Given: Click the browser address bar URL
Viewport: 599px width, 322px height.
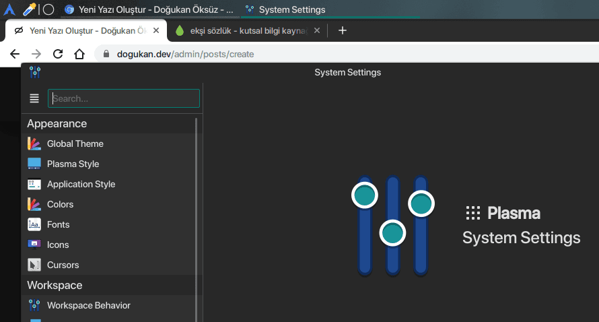Looking at the screenshot, I should click(185, 54).
